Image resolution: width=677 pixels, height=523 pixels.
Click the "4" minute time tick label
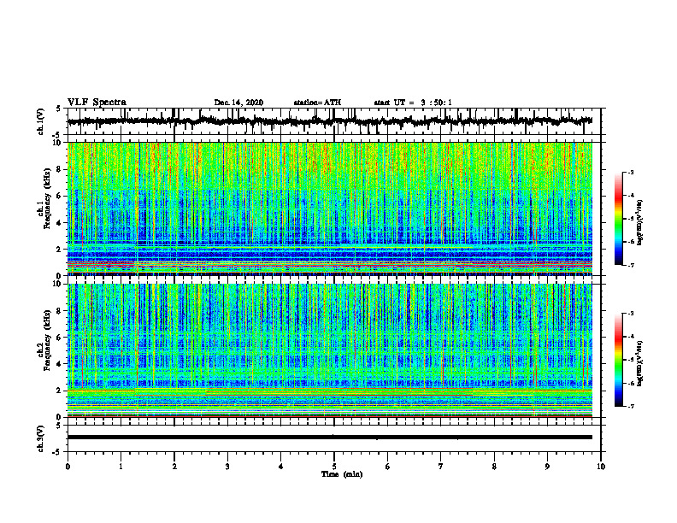point(281,467)
